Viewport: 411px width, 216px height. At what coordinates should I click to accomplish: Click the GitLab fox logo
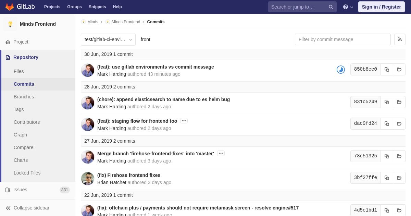point(10,7)
